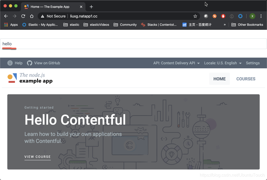Click the Not Secure warning icon
Image resolution: width=267 pixels, height=180 pixels.
[x=42, y=16]
